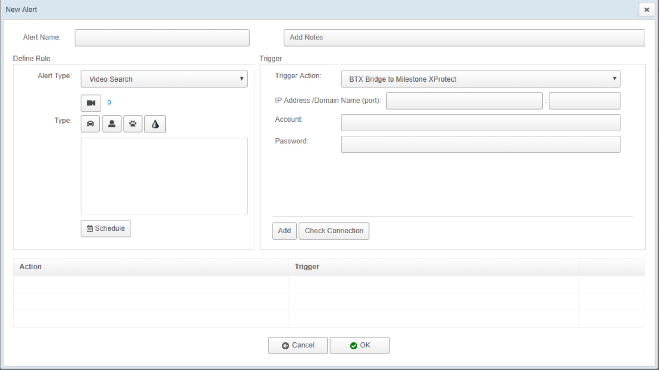Click the camera source icon
Screen dimensions: 660x371
point(90,102)
